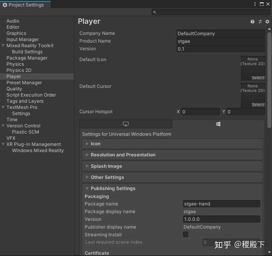Edit the Package name field
Image resolution: width=272 pixels, height=256 pixels.
(221, 204)
